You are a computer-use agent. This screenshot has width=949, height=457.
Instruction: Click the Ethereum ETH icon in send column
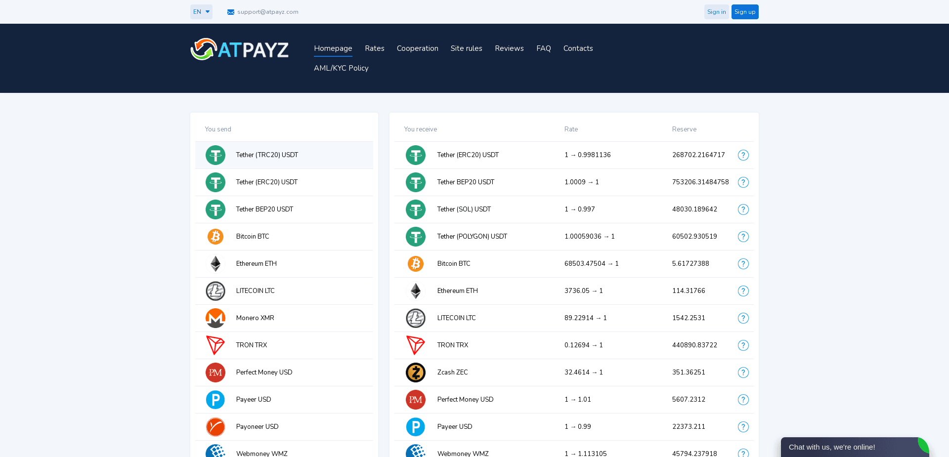[x=215, y=264]
